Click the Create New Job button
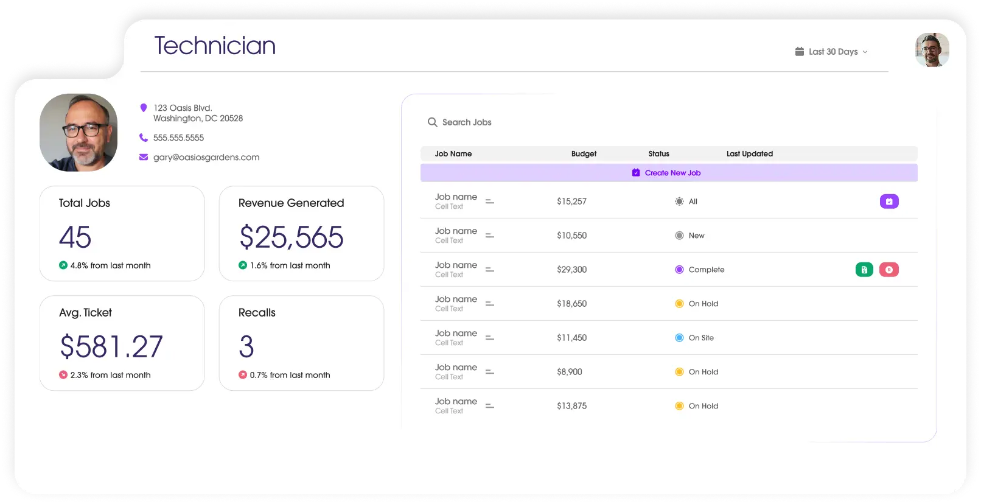Image resolution: width=981 pixels, height=504 pixels. [x=669, y=173]
